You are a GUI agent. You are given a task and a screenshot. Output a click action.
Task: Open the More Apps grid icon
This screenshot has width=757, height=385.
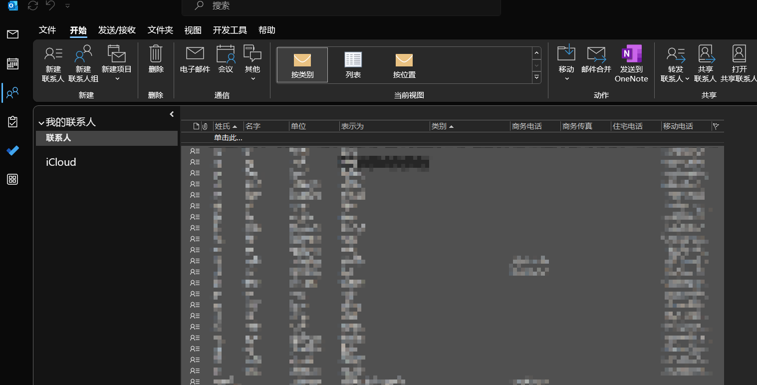click(x=12, y=179)
